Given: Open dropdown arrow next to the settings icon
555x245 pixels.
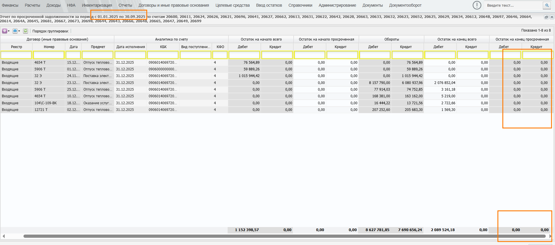Looking at the screenshot, I should tap(9, 31).
